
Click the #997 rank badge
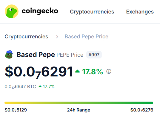click(x=94, y=55)
